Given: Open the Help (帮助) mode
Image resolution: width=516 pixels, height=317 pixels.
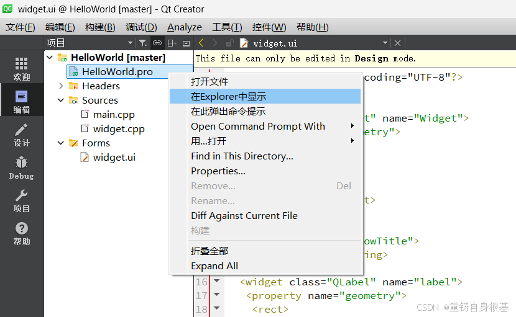Looking at the screenshot, I should tap(21, 233).
